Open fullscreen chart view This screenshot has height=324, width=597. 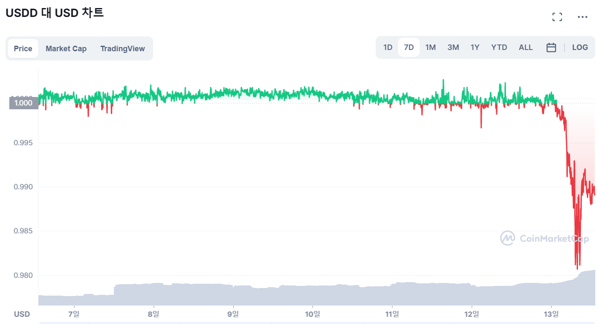click(557, 17)
